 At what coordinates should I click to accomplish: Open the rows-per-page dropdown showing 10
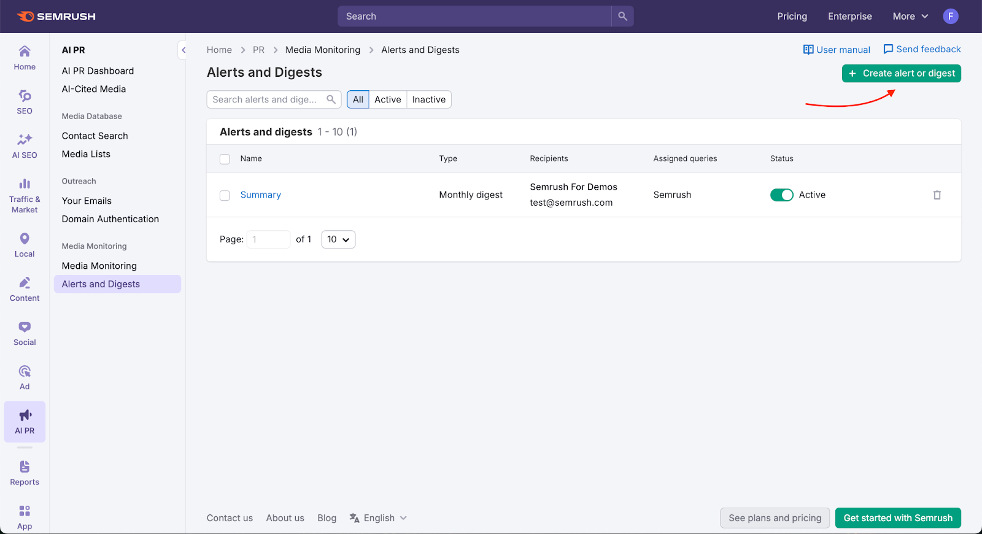(x=338, y=239)
